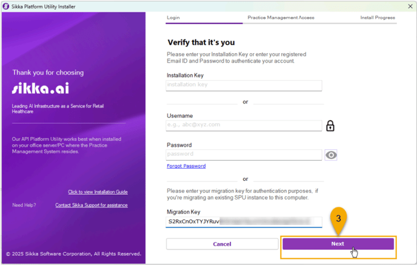
Task: Switch to the Login tab
Action: pyautogui.click(x=173, y=18)
